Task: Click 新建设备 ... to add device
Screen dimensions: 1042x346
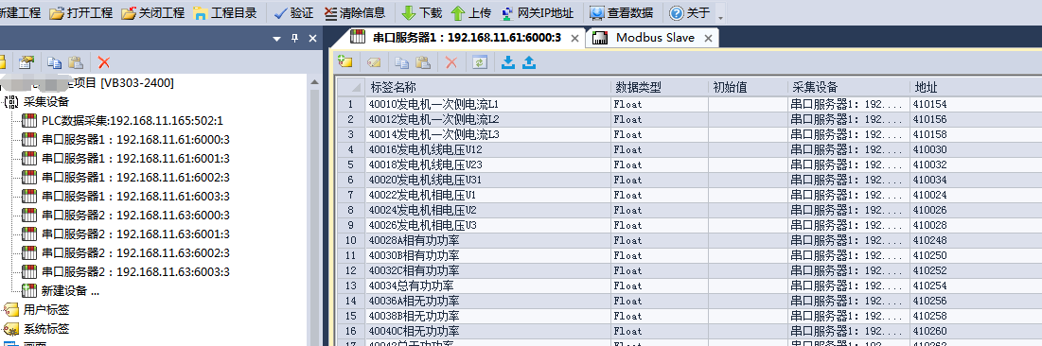Action: (x=70, y=291)
